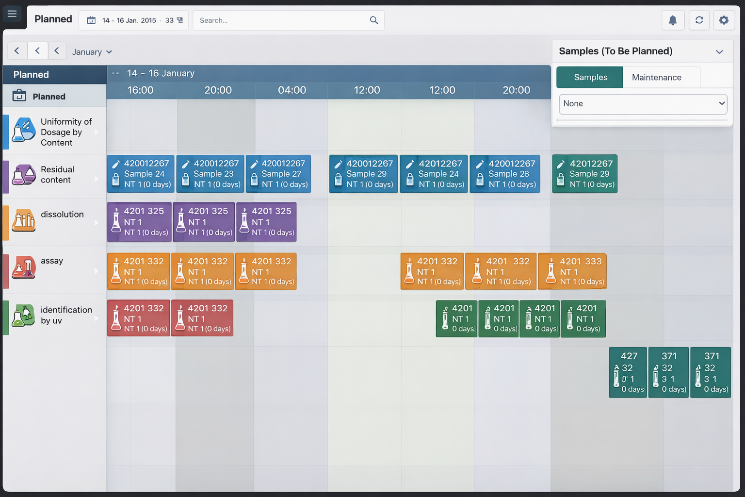This screenshot has height=497, width=745.
Task: Click the first previous arrow button
Action: point(17,51)
